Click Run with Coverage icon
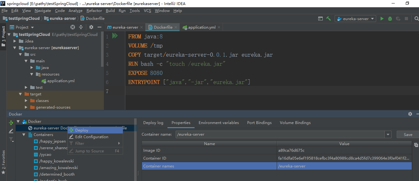The image size is (419, 181). pos(398,19)
